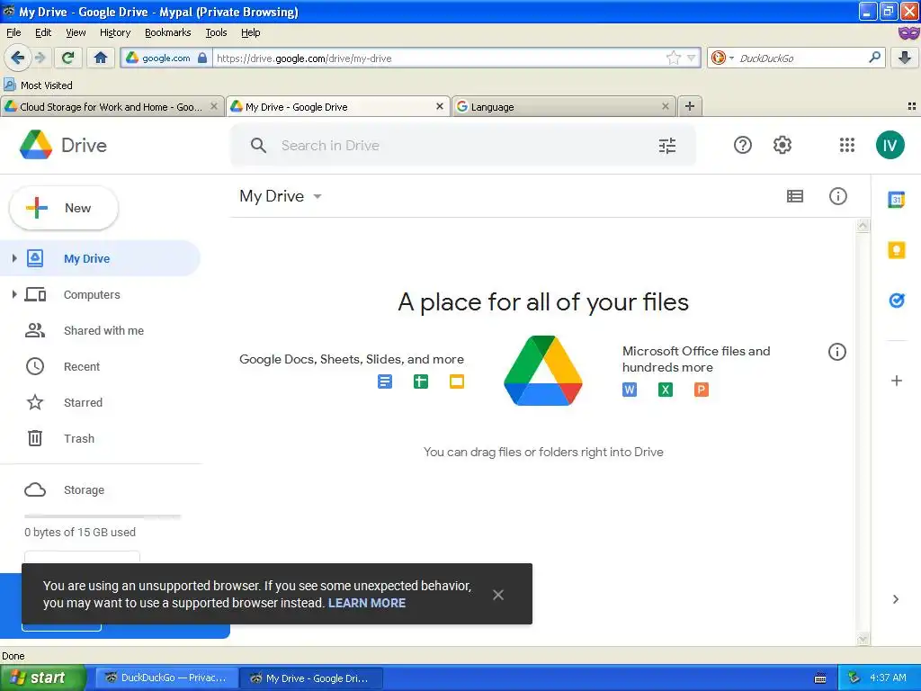This screenshot has width=921, height=691.
Task: Switch to the Cloud Storage for Work tab
Action: [112, 106]
